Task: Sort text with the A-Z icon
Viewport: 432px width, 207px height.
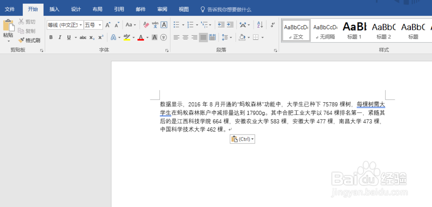Action: click(260, 25)
